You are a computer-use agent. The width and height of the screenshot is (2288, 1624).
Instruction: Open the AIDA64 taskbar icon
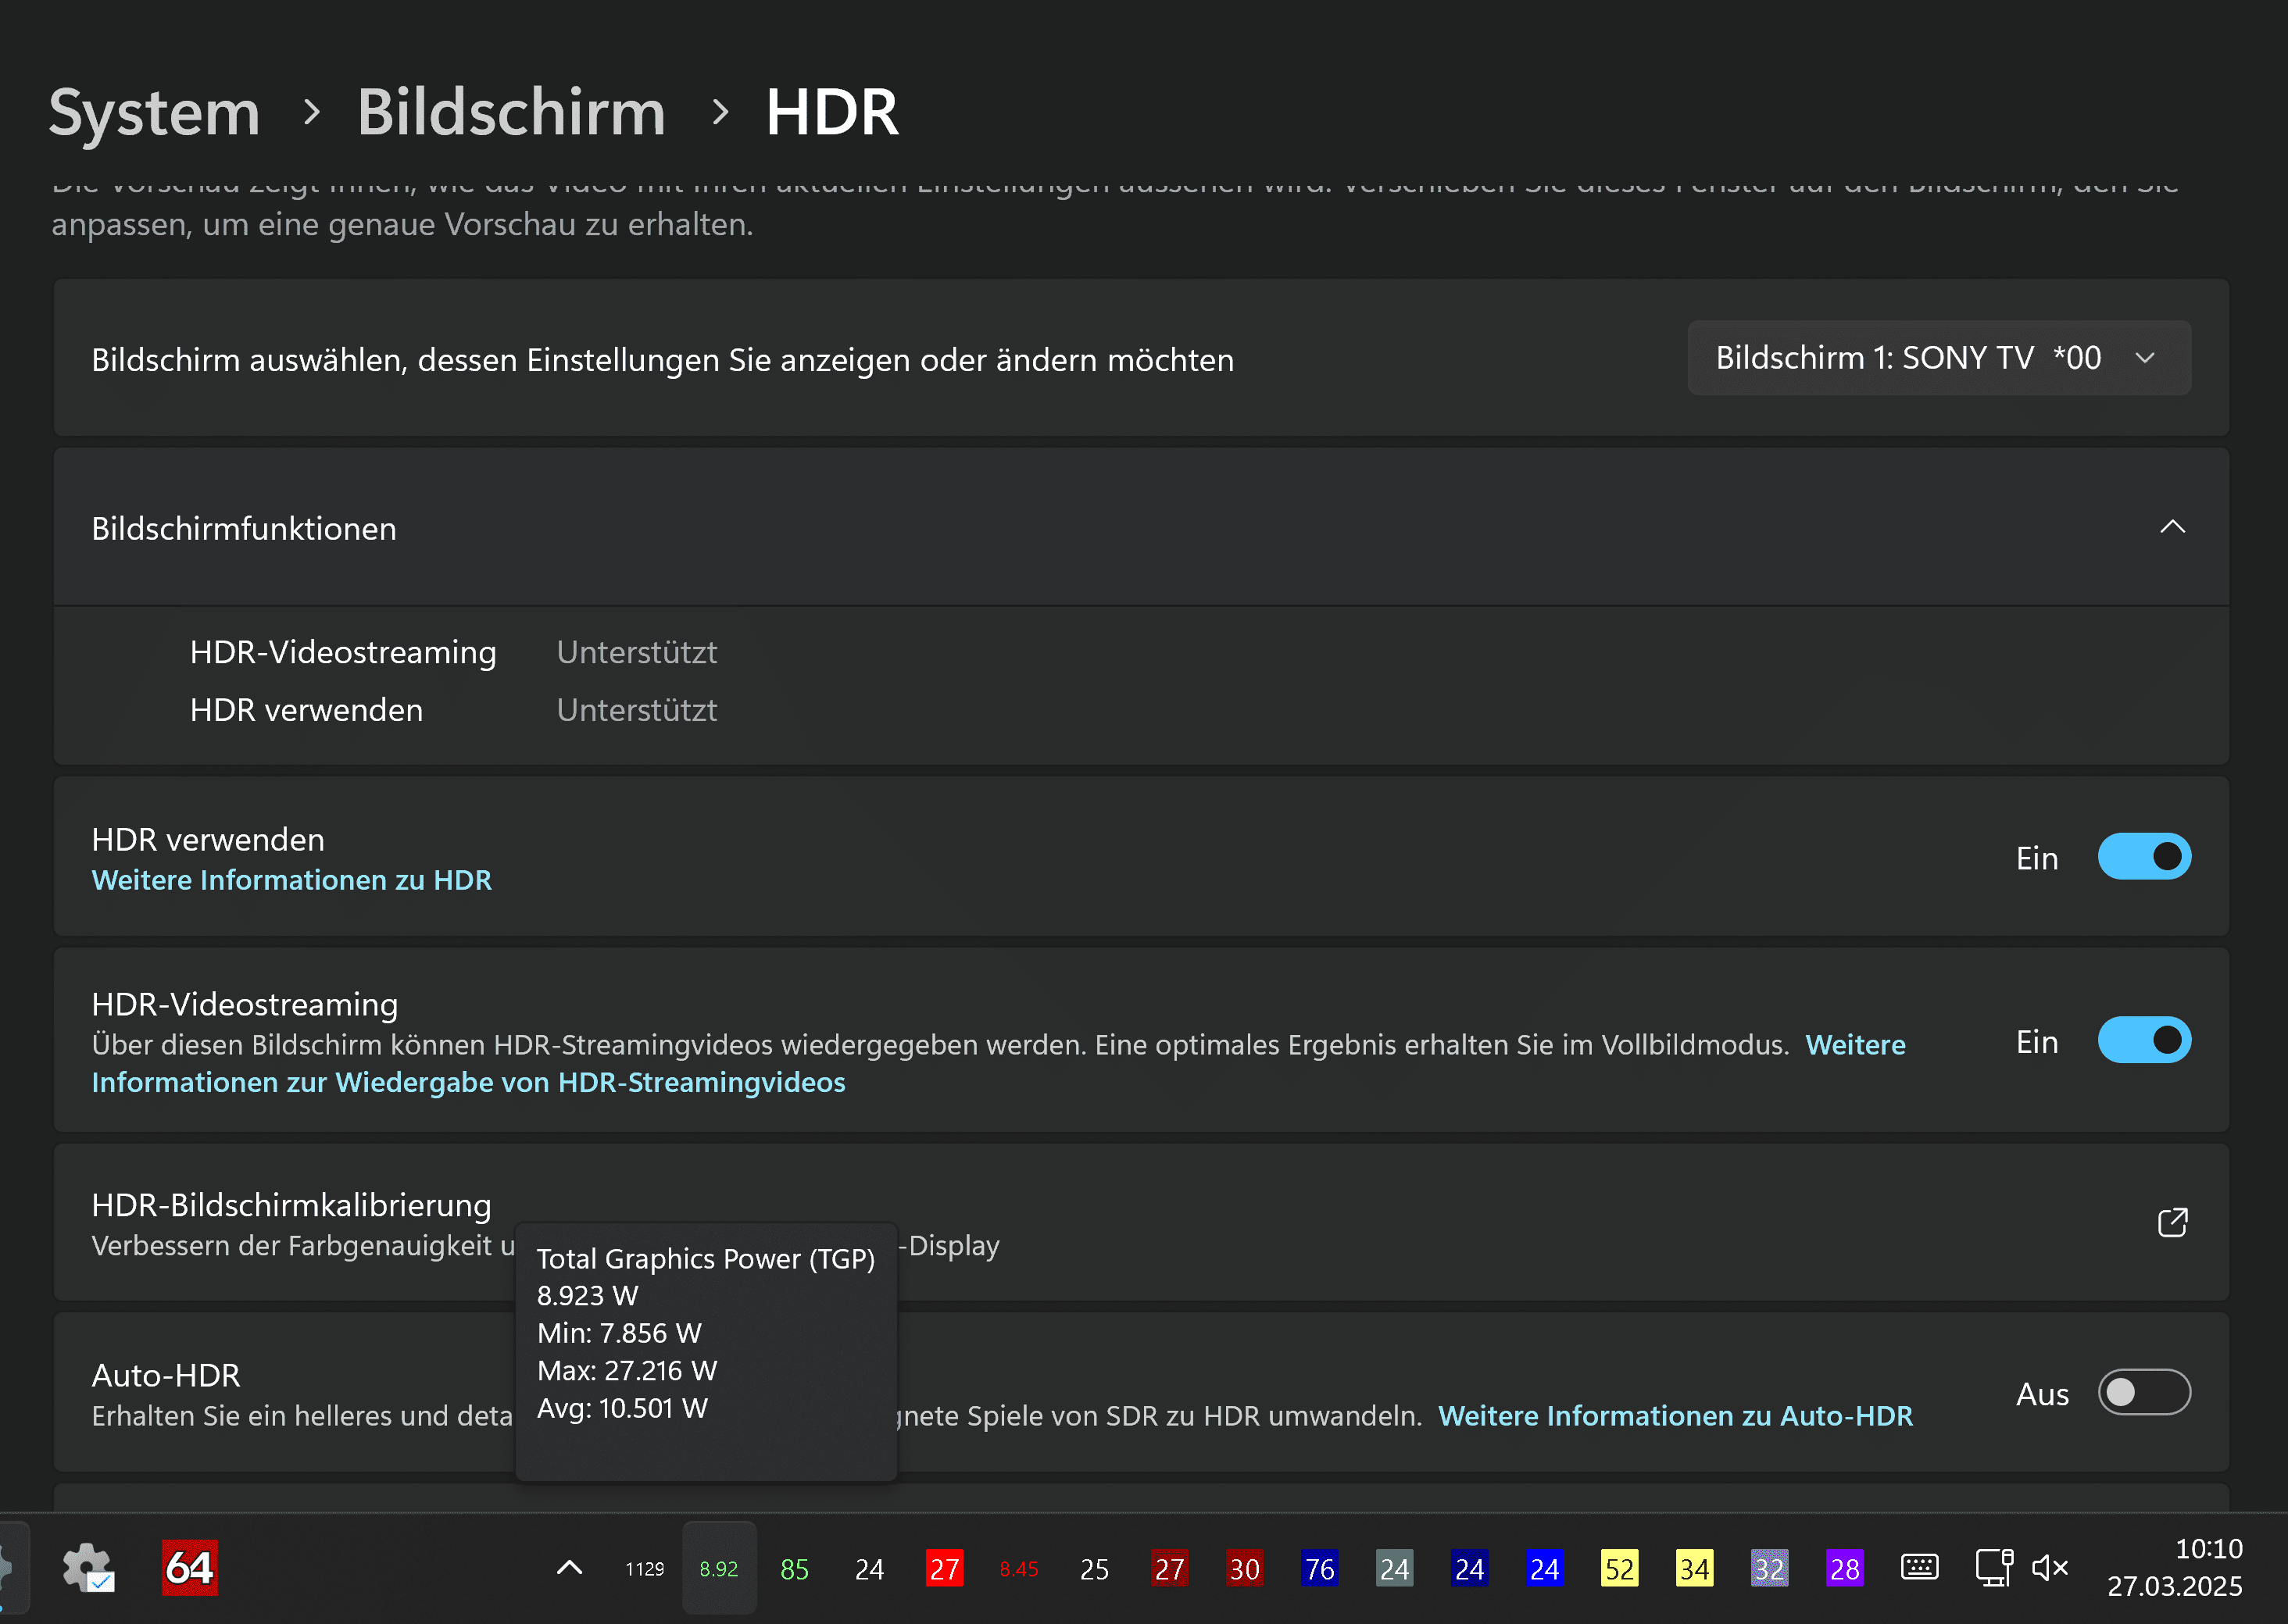(x=189, y=1567)
